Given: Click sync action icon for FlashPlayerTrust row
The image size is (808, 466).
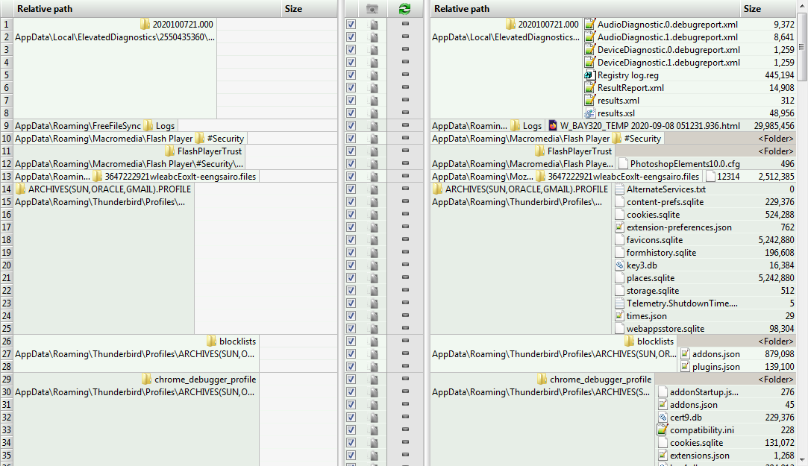Looking at the screenshot, I should (x=405, y=151).
